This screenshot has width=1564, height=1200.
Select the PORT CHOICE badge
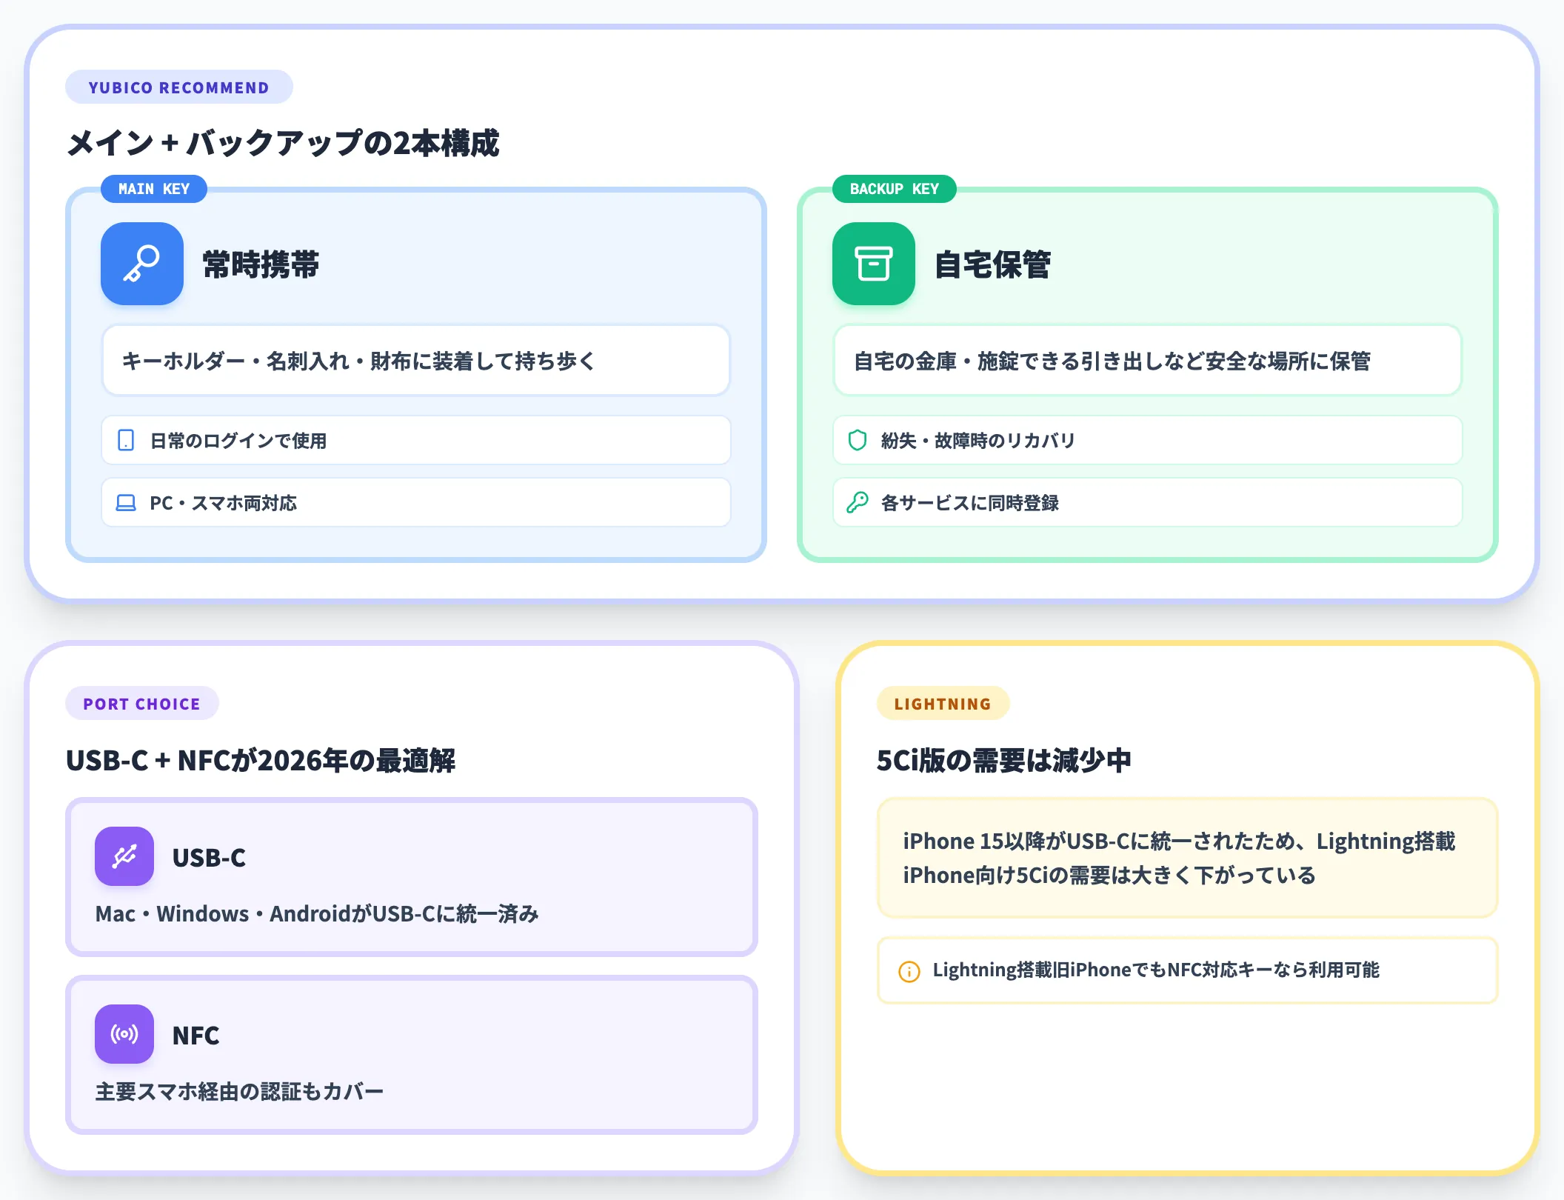(141, 704)
